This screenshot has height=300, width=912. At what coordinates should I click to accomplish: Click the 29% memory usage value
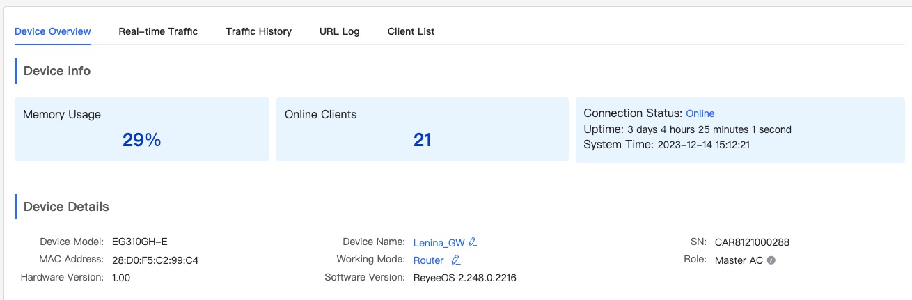(142, 140)
